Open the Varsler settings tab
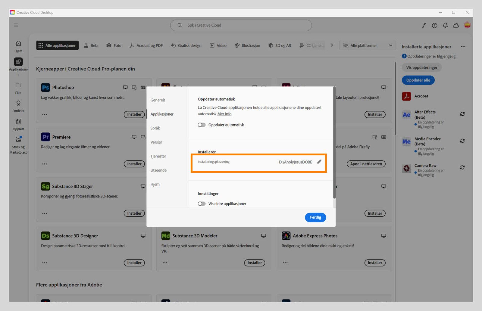 [156, 142]
